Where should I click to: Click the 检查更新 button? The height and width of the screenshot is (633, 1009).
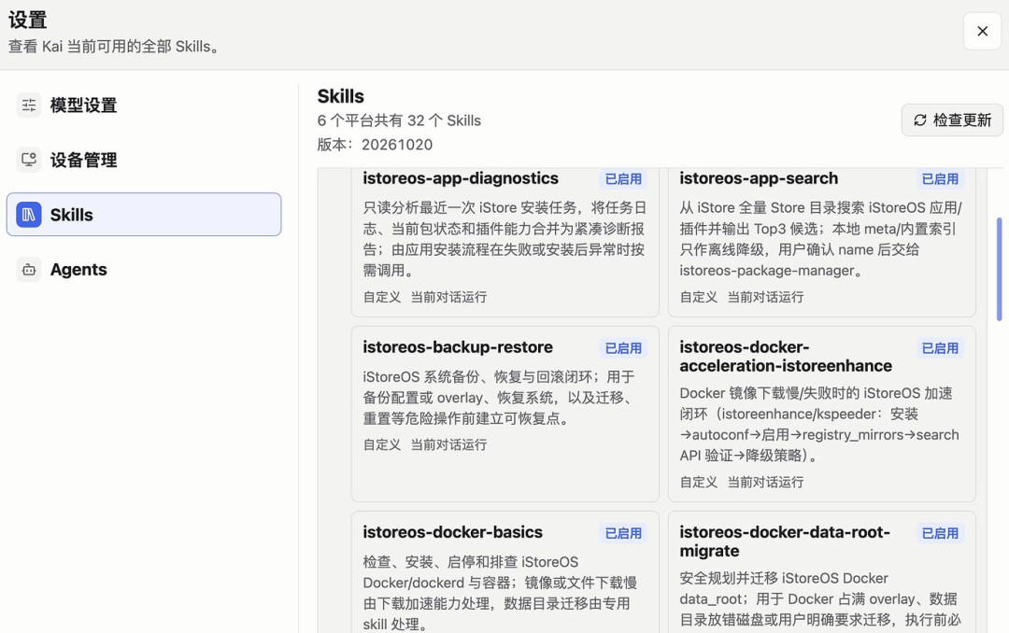coord(952,120)
